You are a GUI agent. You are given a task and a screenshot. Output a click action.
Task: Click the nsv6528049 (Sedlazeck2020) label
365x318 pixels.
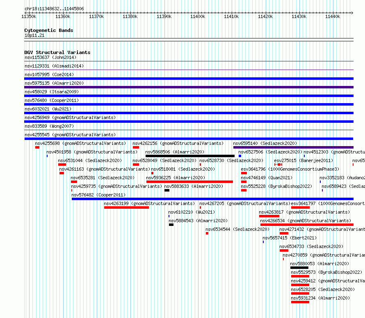(x=164, y=160)
